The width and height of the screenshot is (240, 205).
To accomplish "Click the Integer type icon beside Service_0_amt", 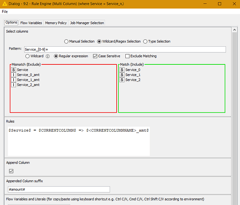I will pos(14,75).
